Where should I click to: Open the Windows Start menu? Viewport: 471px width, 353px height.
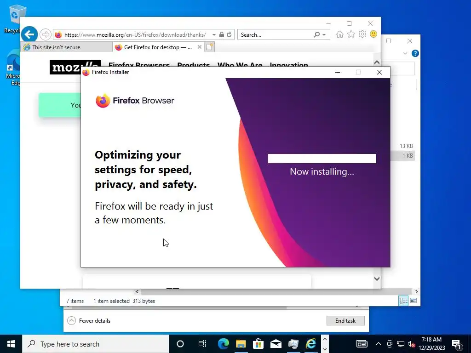click(x=11, y=344)
